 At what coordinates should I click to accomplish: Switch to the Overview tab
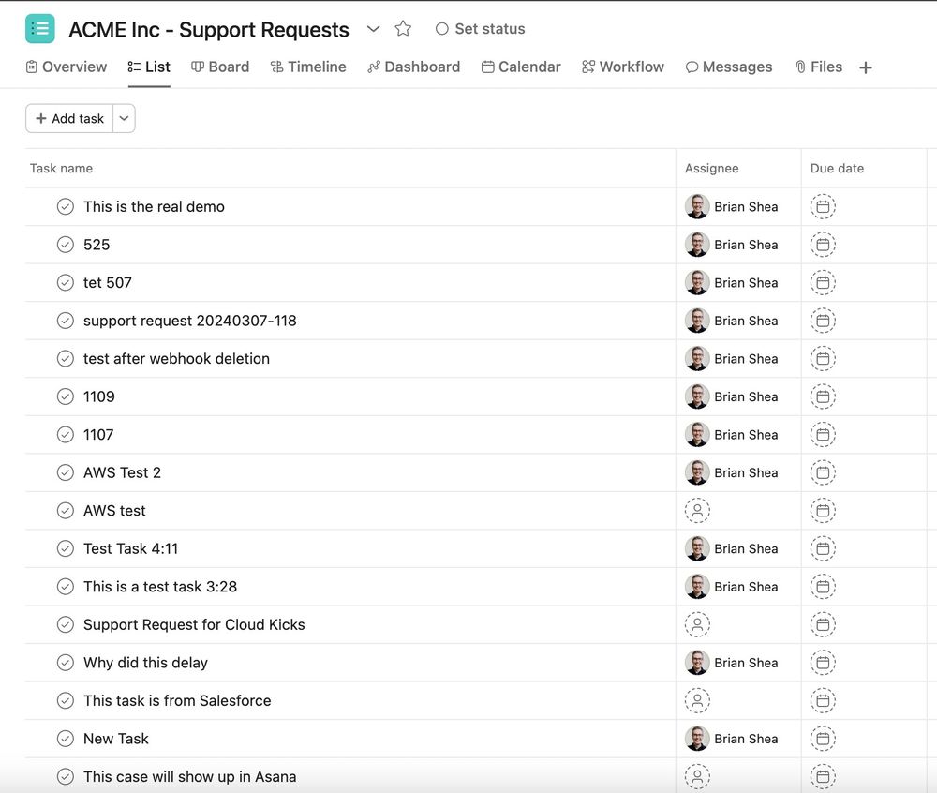(67, 67)
